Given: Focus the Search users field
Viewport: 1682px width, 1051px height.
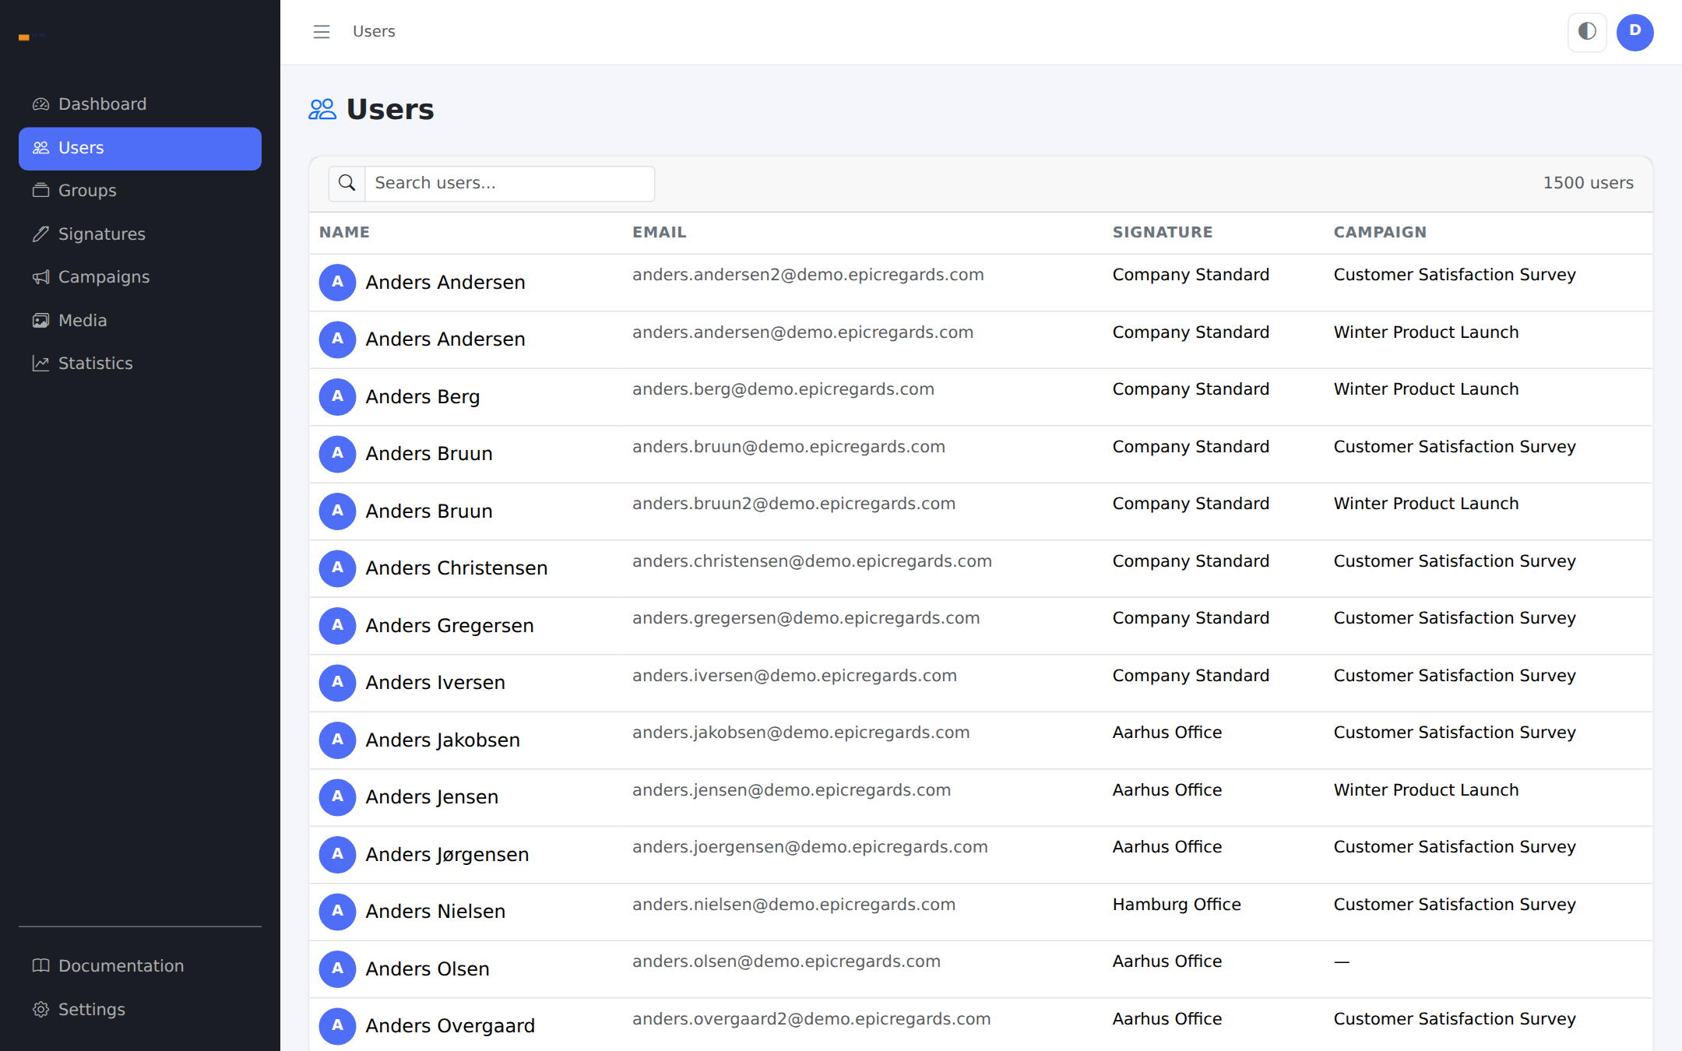Looking at the screenshot, I should pyautogui.click(x=510, y=183).
